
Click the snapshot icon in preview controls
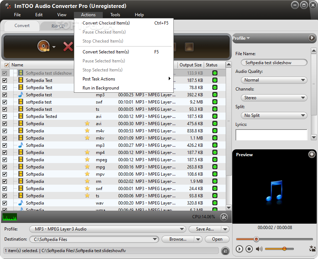coord(313,249)
